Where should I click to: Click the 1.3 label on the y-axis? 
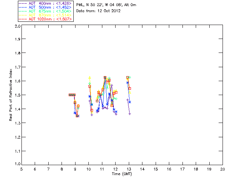(x=18, y=123)
